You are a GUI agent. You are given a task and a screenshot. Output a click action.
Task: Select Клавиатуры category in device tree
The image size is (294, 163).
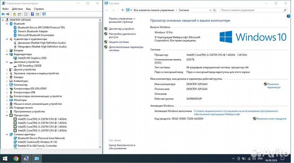(x=21, y=81)
